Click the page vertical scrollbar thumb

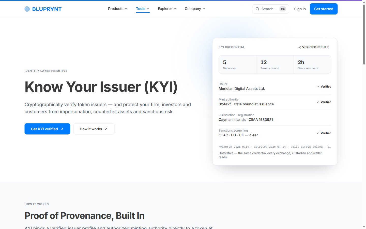[x=364, y=34]
